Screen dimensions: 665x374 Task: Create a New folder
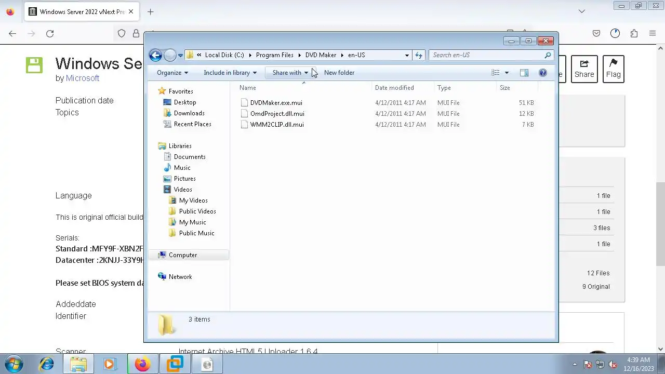pos(339,73)
